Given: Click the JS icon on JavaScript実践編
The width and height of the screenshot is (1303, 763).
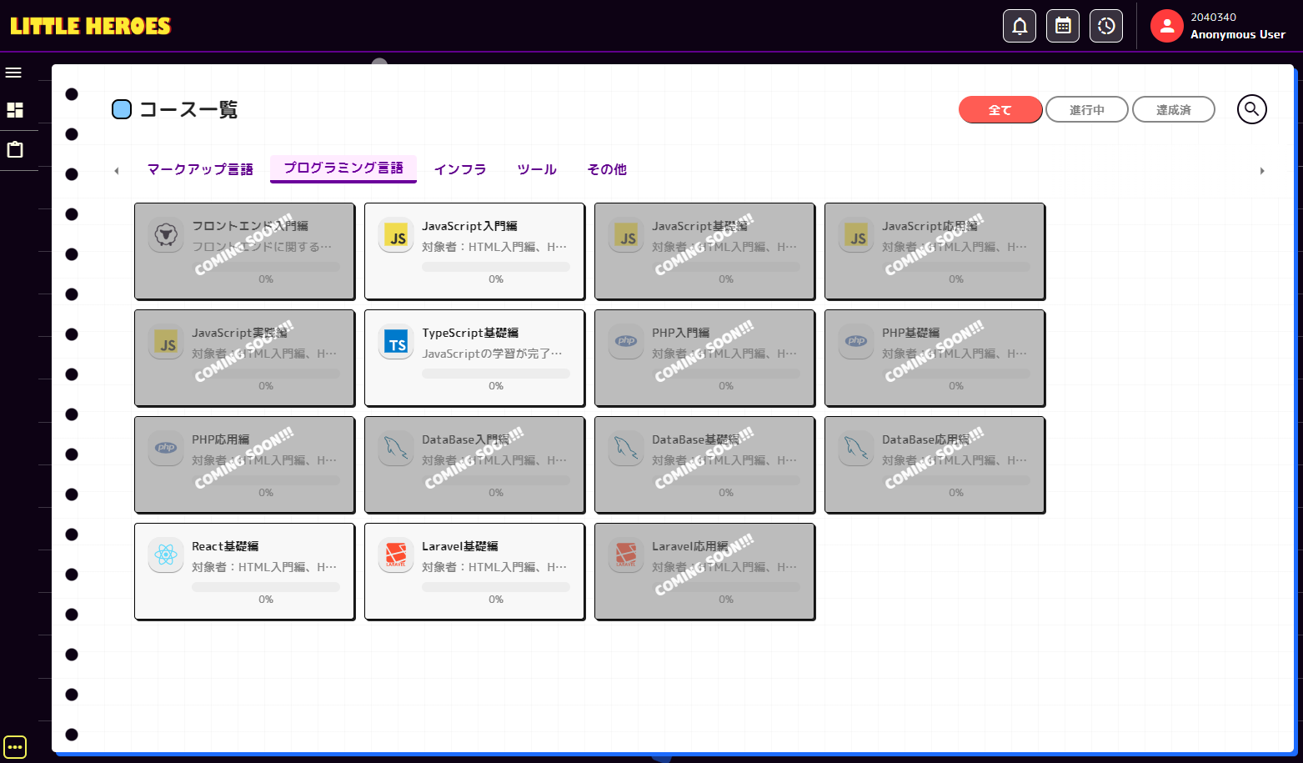Looking at the screenshot, I should click(x=166, y=343).
